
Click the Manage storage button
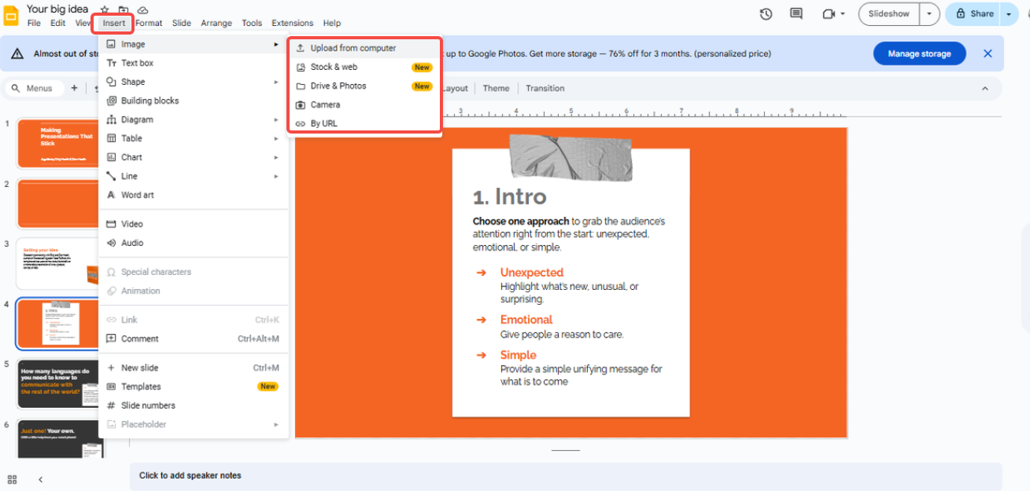coord(919,53)
